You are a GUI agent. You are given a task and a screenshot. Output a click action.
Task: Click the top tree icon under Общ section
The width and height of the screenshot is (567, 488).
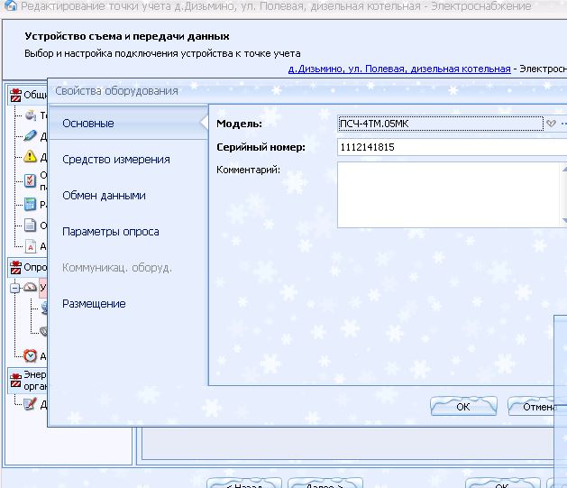click(31, 115)
